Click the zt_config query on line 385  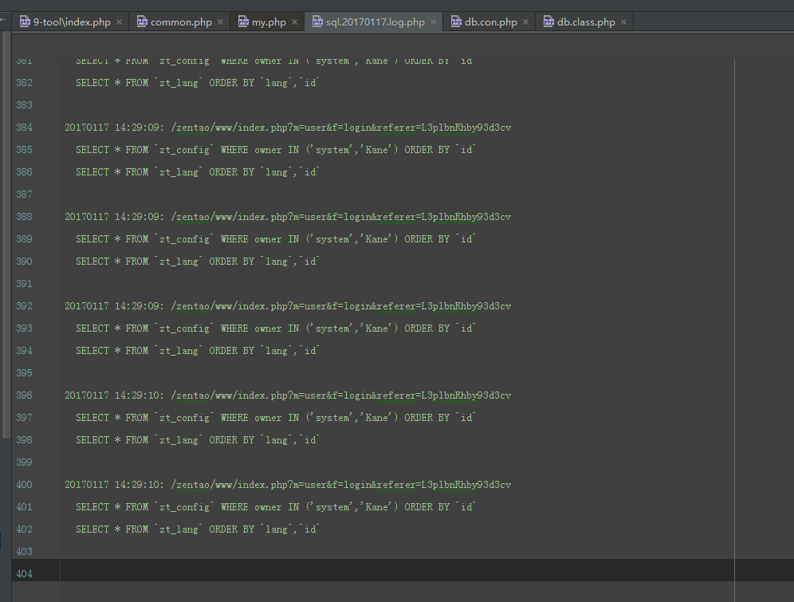(275, 150)
